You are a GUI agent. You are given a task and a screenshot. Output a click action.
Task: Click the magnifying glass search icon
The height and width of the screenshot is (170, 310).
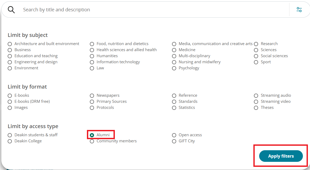11,10
